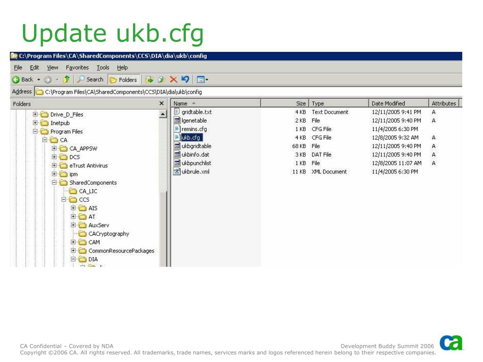The height and width of the screenshot is (362, 483).
Task: Click the Move To folder icon
Action: (x=150, y=80)
